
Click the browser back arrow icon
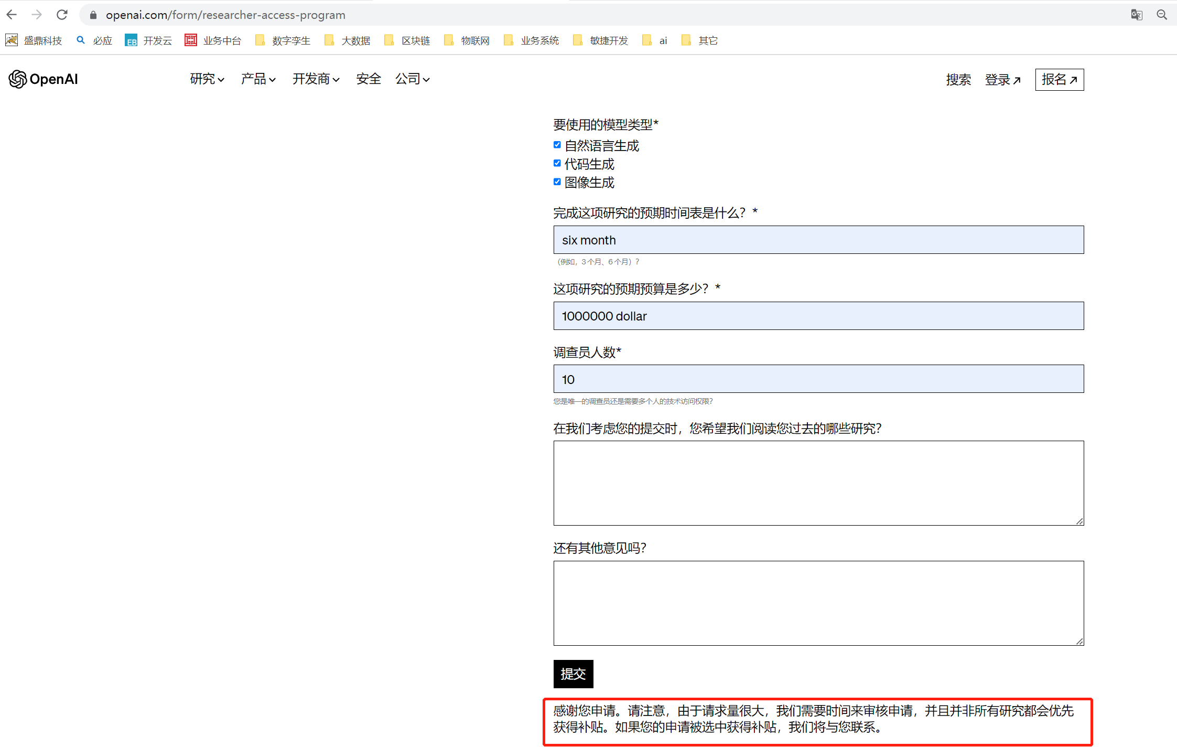coord(12,15)
